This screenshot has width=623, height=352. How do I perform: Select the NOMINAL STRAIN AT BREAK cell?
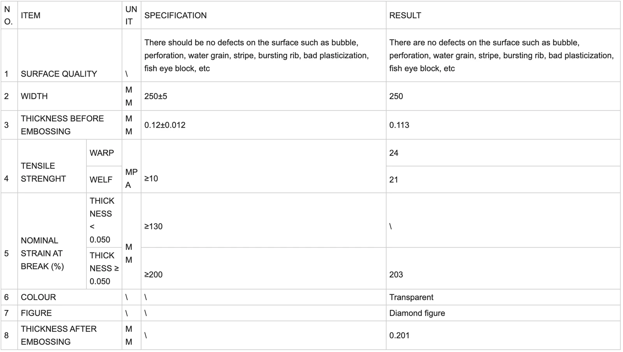click(52, 241)
